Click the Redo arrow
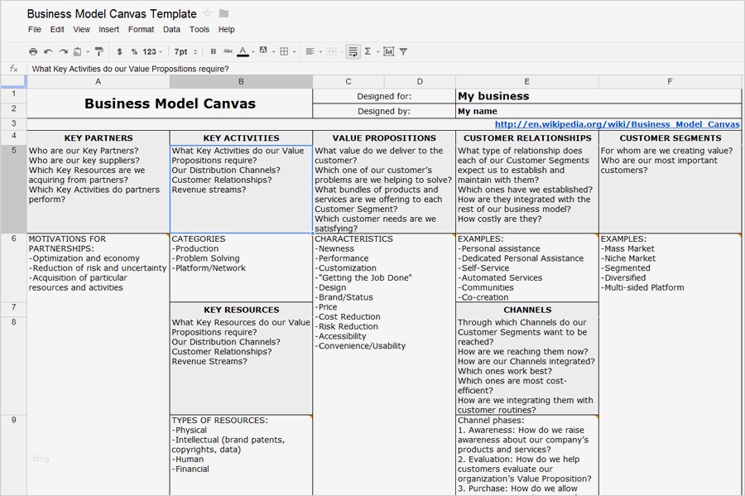The width and height of the screenshot is (745, 496). (63, 52)
